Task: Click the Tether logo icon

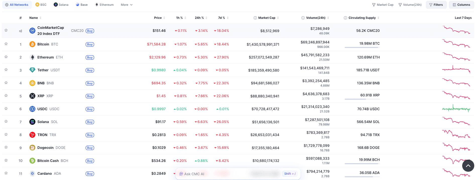Action: 32,70
